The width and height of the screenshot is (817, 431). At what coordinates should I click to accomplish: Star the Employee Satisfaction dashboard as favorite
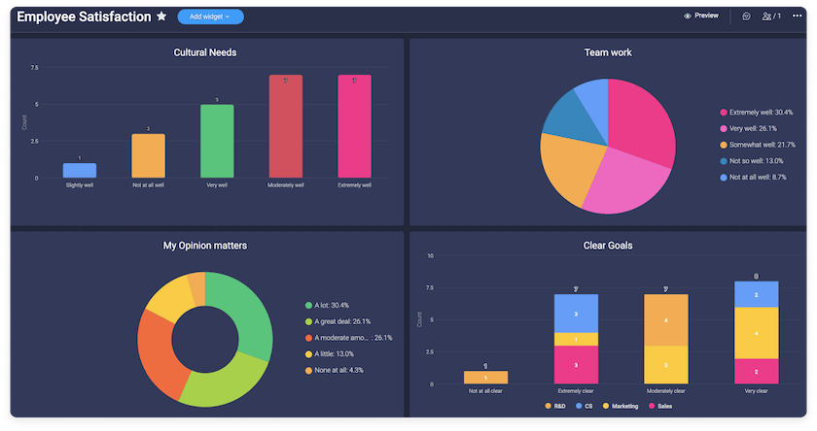pos(161,17)
